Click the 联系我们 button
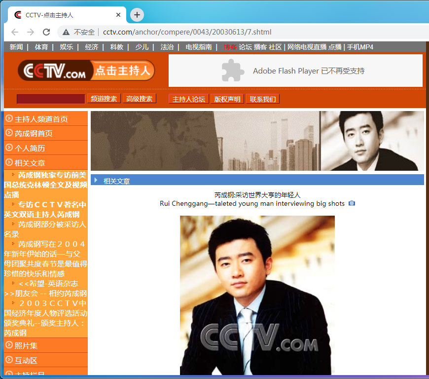The height and width of the screenshot is (379, 429). click(263, 99)
